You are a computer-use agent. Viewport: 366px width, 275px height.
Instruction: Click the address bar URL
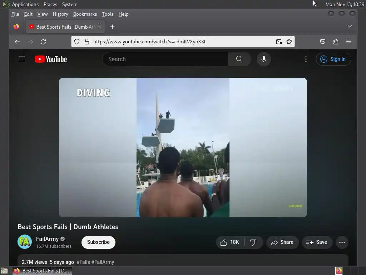[x=149, y=42]
